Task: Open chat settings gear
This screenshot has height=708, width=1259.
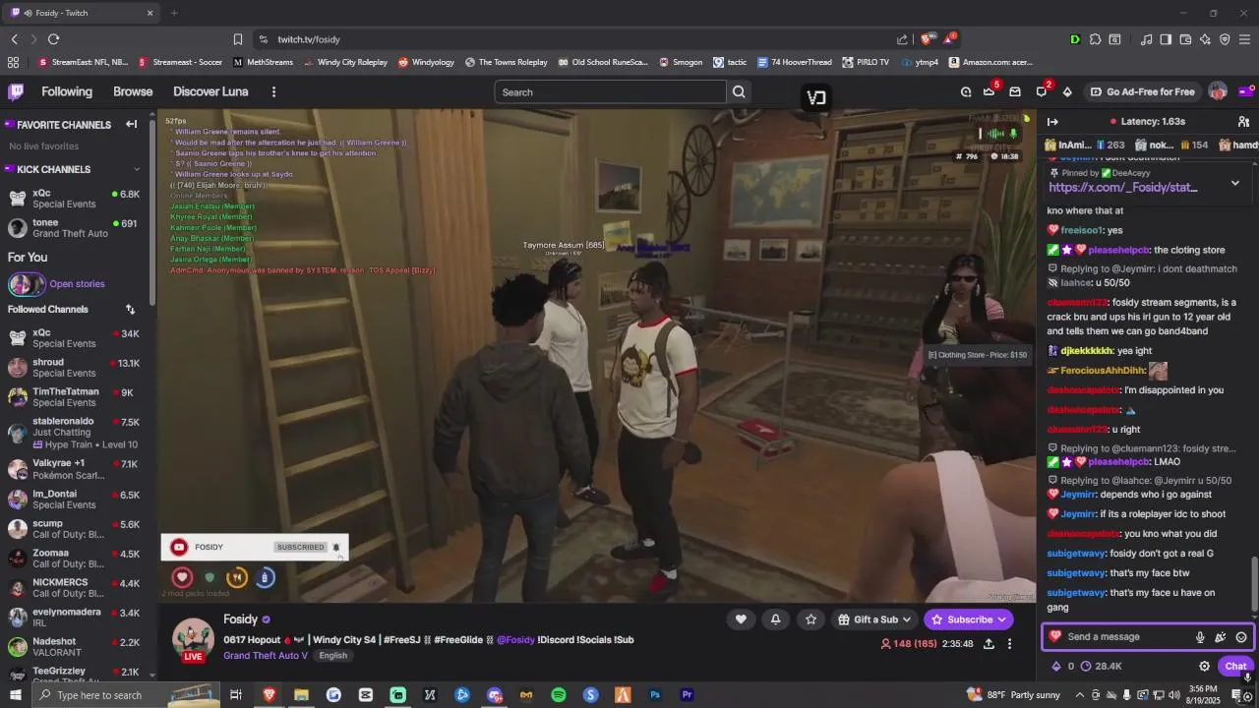Action: coord(1204,666)
